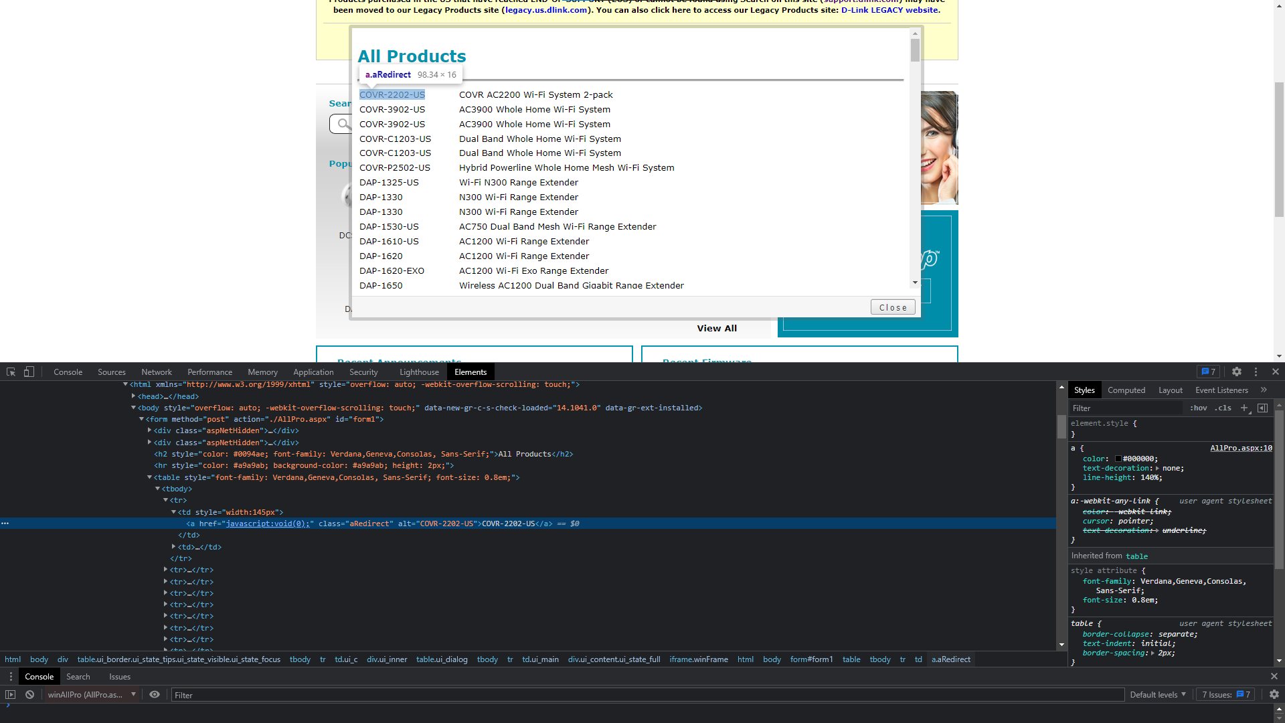Open the D-Link LEGACY website link
This screenshot has width=1285, height=723.
(x=889, y=10)
